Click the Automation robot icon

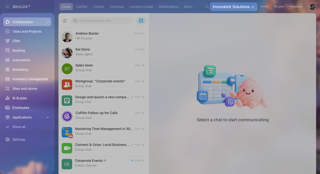pos(7,60)
